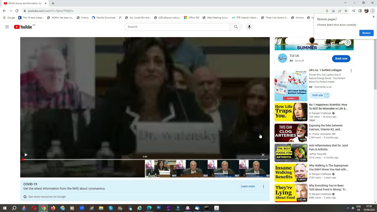Screen dimensions: 377x212
Task: Close the White House disinformation tab
Action: click(x=46, y=3)
